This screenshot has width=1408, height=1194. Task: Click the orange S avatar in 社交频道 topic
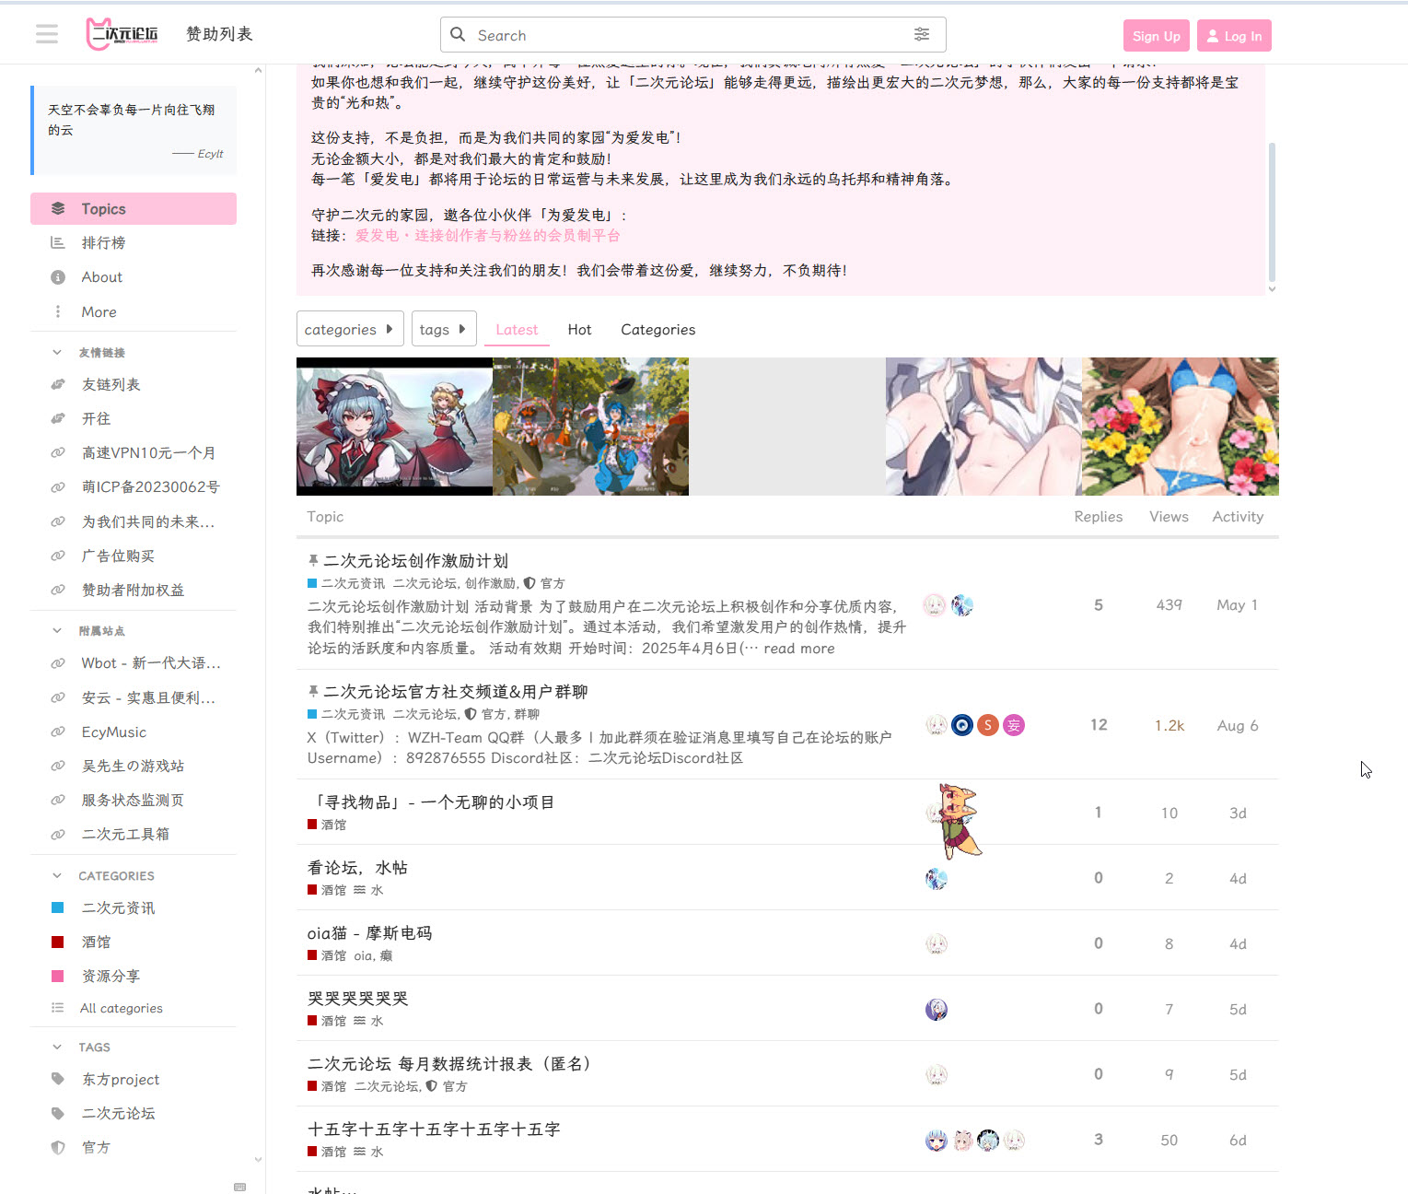pos(988,725)
